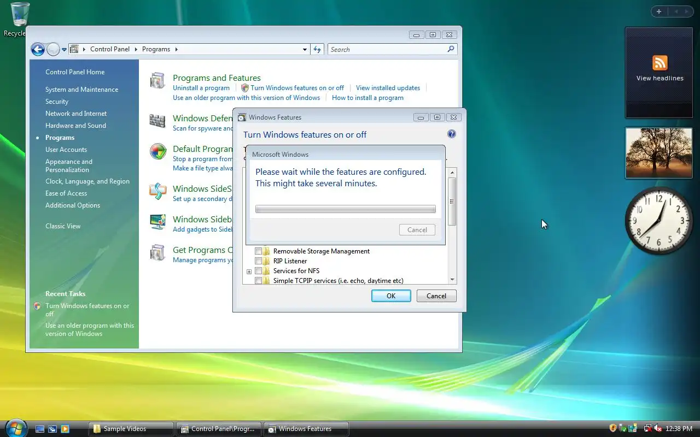Open Control Panel Home in sidebar
Viewport: 700px width, 437px height.
(75, 72)
